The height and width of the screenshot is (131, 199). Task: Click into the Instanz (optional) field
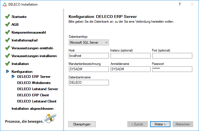130,56
